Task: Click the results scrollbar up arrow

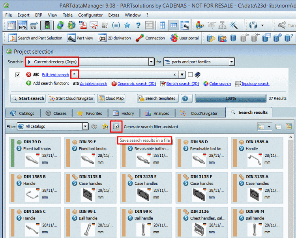Action: [291, 137]
